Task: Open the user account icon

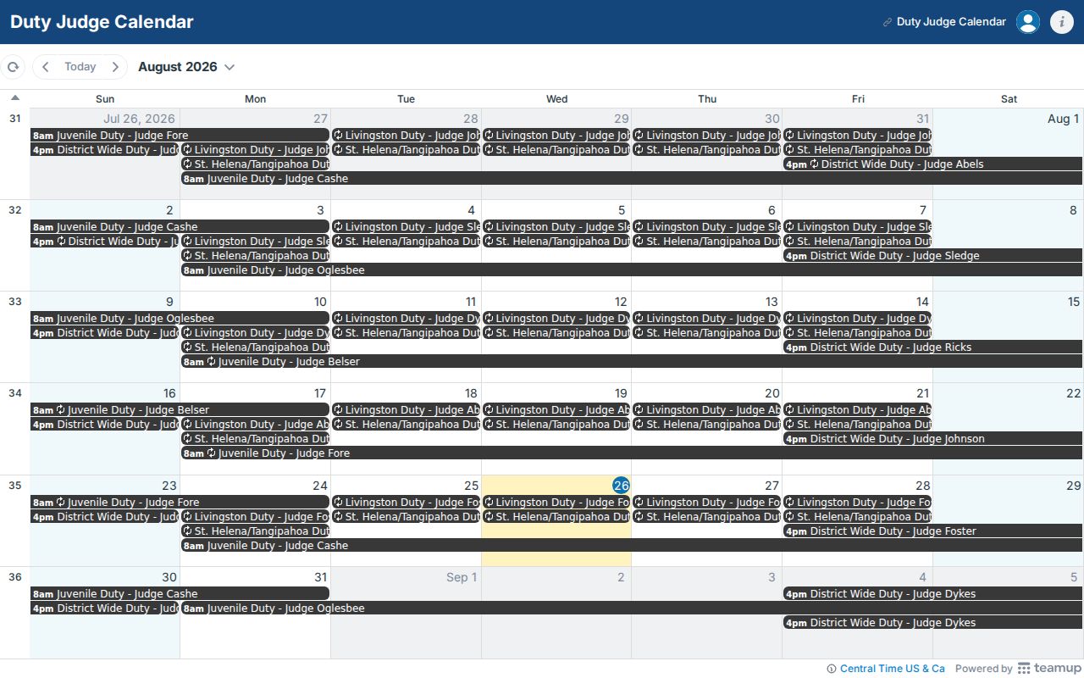Action: click(1028, 22)
